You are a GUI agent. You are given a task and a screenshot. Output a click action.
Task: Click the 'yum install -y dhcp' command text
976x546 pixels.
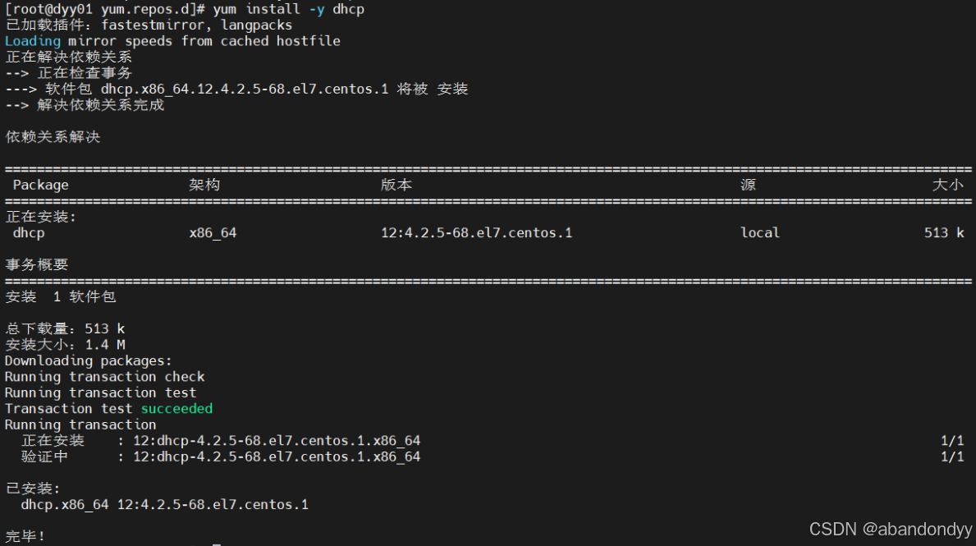pos(288,9)
